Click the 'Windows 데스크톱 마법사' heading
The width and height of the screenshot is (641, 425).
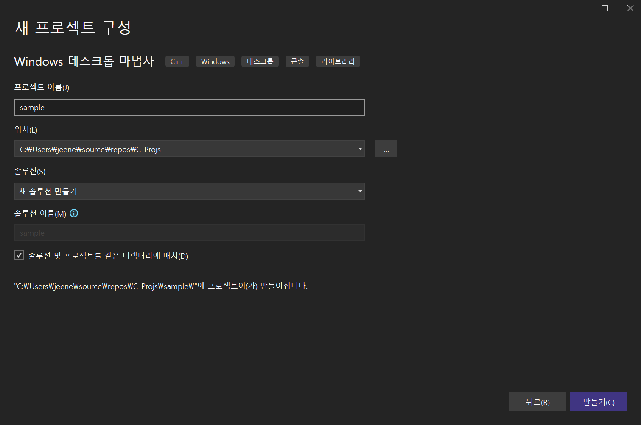(84, 61)
